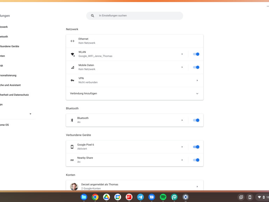Click the Mobile Daten signal icon
This screenshot has width=269, height=202.
pos(73,67)
